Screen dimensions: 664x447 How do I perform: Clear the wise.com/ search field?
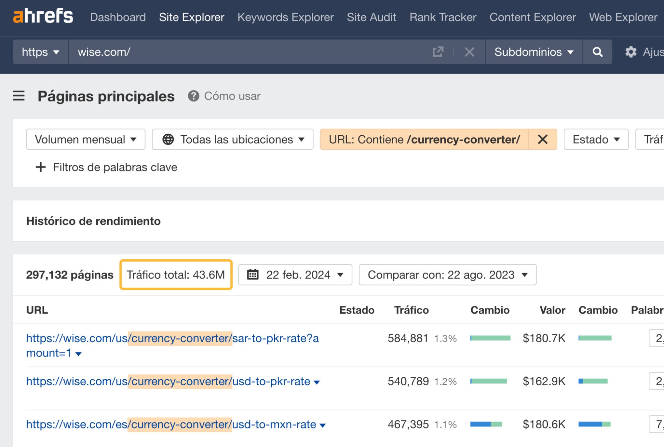pyautogui.click(x=469, y=52)
